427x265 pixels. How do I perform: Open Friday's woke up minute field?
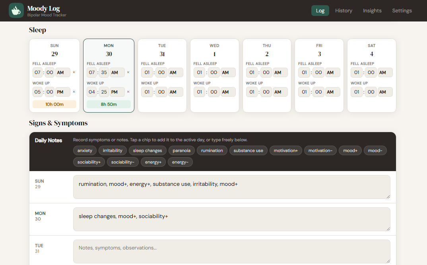[x=318, y=92]
